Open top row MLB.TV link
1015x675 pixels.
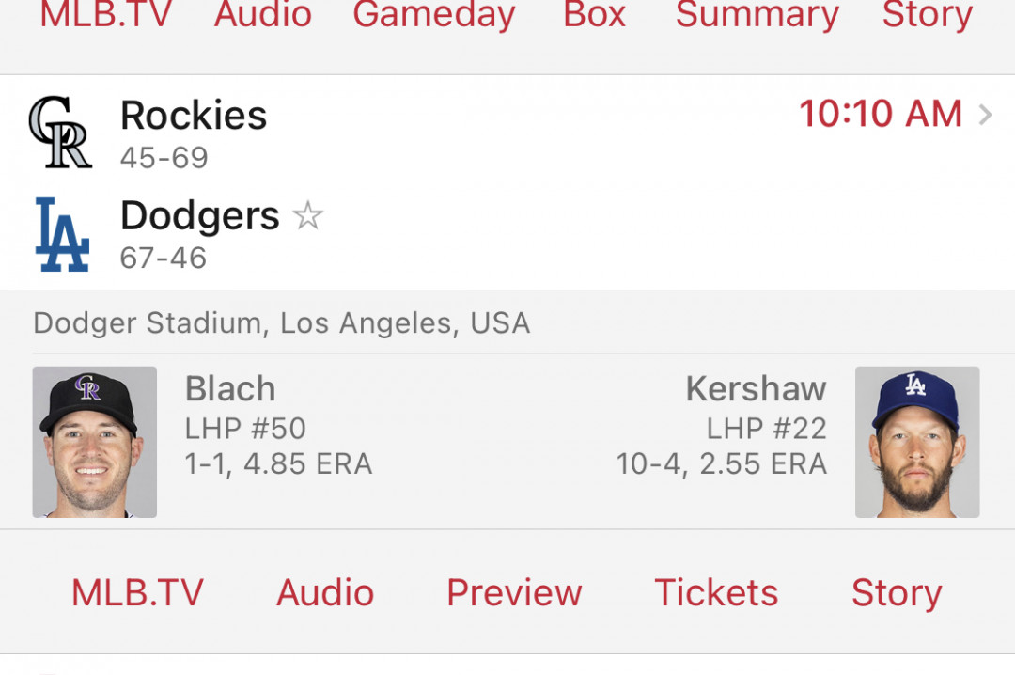(106, 14)
